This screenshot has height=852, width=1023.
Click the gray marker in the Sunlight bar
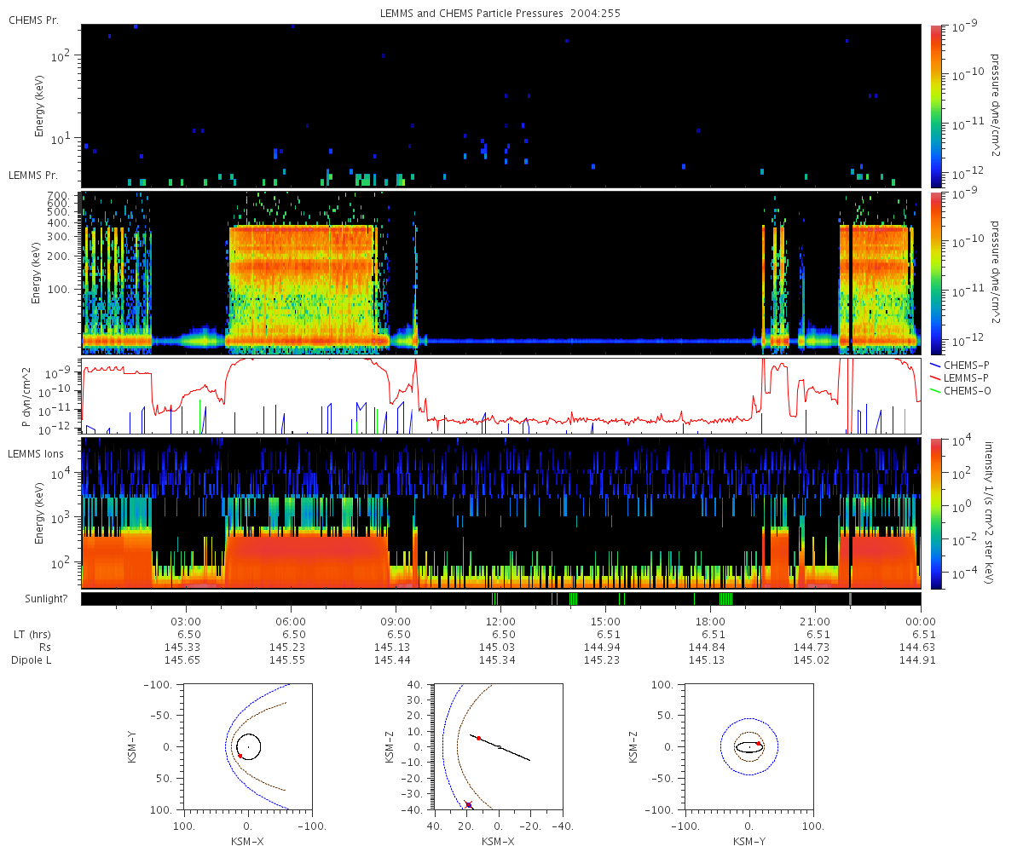850,599
